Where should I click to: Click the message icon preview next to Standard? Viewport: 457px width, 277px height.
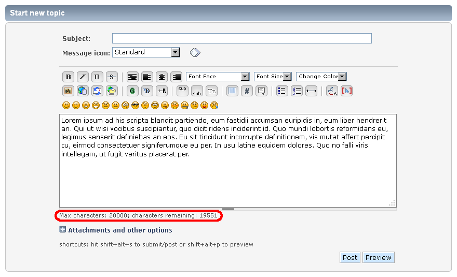(x=195, y=53)
